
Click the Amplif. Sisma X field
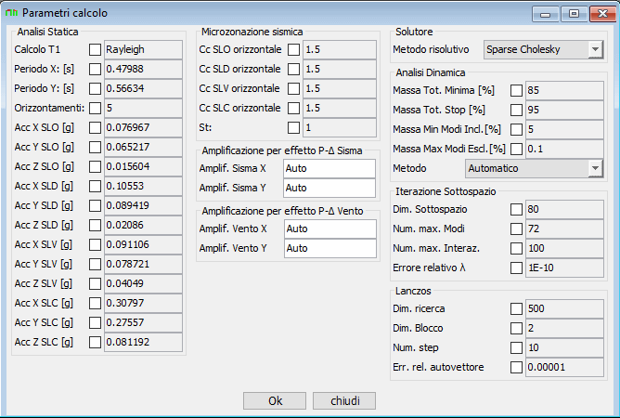point(329,168)
